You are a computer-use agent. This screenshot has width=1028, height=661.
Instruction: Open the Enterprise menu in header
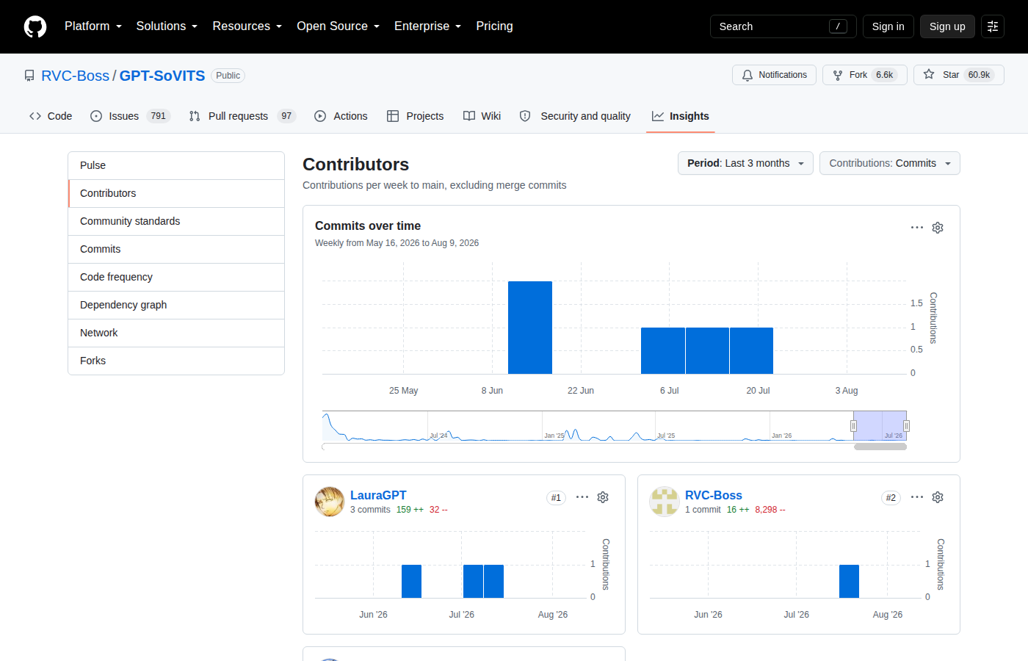pos(428,26)
